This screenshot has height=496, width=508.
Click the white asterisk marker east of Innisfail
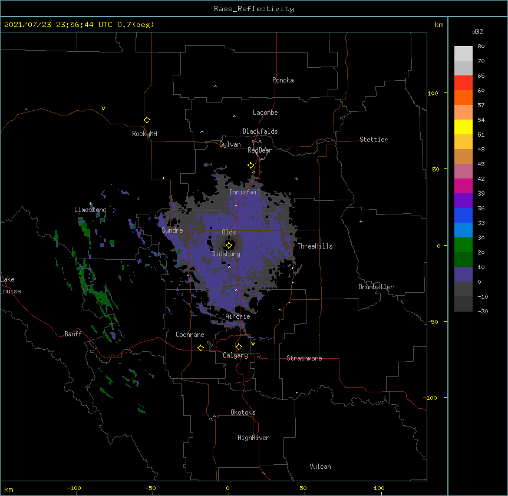tap(296, 178)
